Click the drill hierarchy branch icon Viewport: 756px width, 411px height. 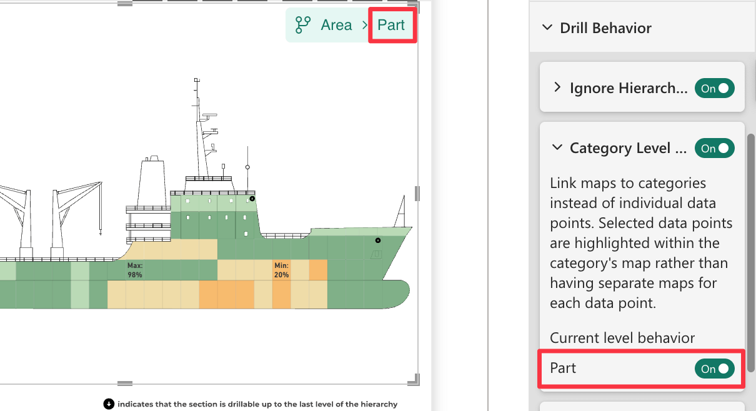(x=303, y=25)
